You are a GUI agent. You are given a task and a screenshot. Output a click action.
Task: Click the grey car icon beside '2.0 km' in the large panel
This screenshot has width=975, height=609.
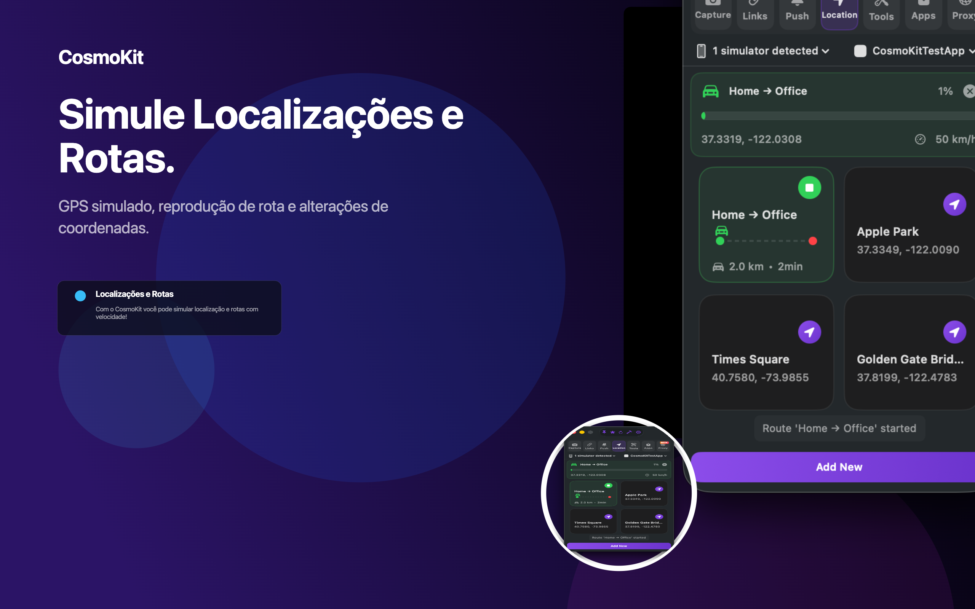(718, 267)
